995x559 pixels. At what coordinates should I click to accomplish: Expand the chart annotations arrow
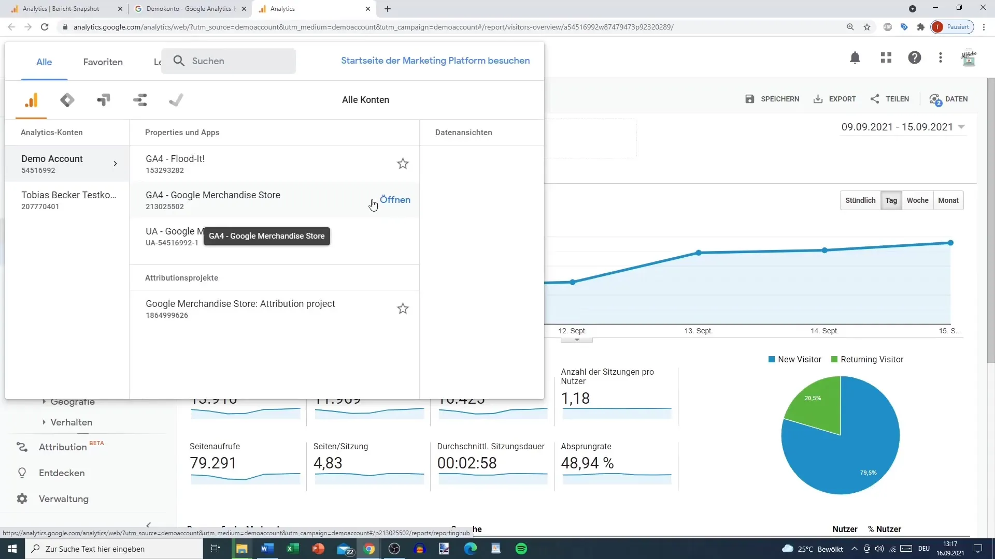(x=577, y=340)
